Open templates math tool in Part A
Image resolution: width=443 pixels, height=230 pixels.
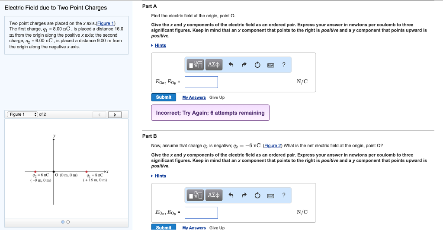click(x=196, y=65)
